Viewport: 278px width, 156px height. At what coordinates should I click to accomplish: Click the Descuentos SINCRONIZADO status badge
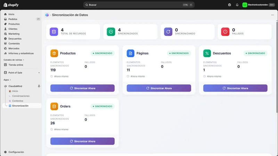point(255,53)
